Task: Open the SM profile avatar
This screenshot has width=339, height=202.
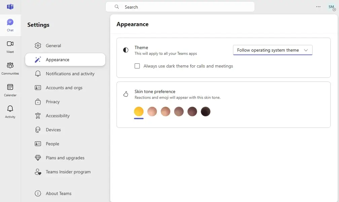Action: coord(332,7)
